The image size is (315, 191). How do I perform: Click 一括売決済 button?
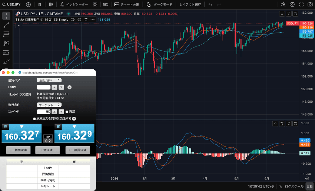(18, 150)
